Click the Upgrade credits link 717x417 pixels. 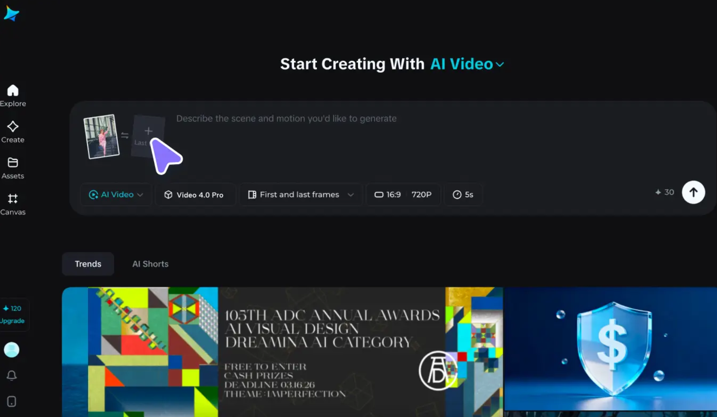(x=12, y=321)
